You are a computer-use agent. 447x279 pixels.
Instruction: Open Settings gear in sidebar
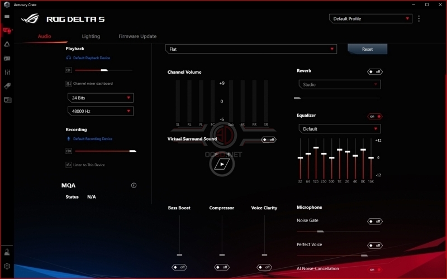(7, 266)
